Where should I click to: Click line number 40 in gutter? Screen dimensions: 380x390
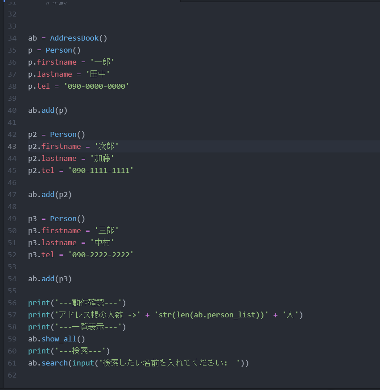click(12, 110)
